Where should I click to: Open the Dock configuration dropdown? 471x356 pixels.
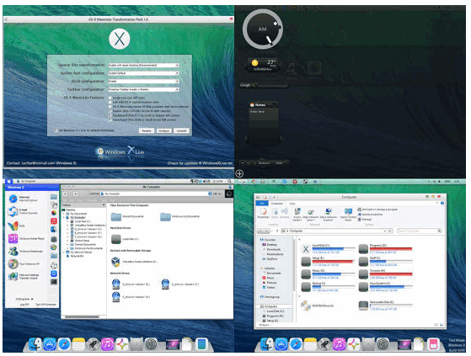[x=143, y=82]
